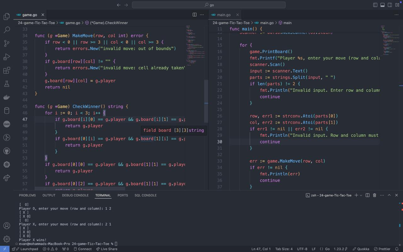Viewport: 403px width, 252px height.
Task: Maximize the panel with the up chevron
Action: (389, 195)
